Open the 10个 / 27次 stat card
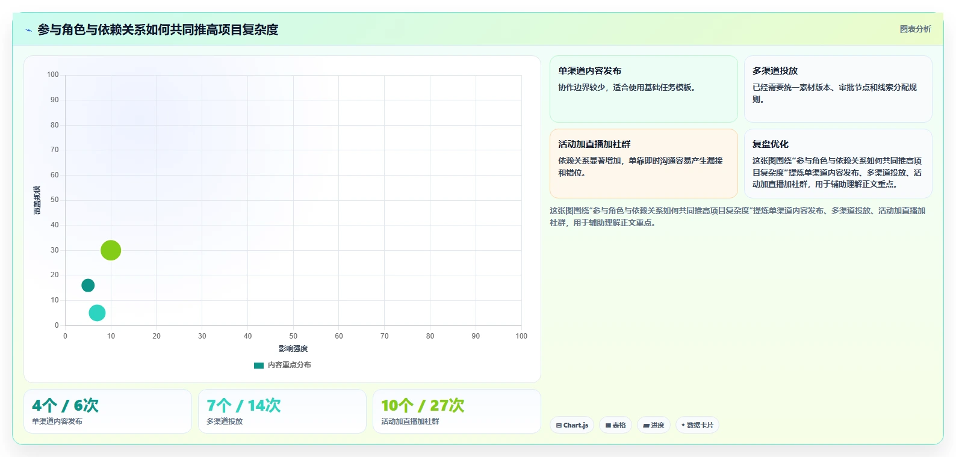 coord(457,411)
